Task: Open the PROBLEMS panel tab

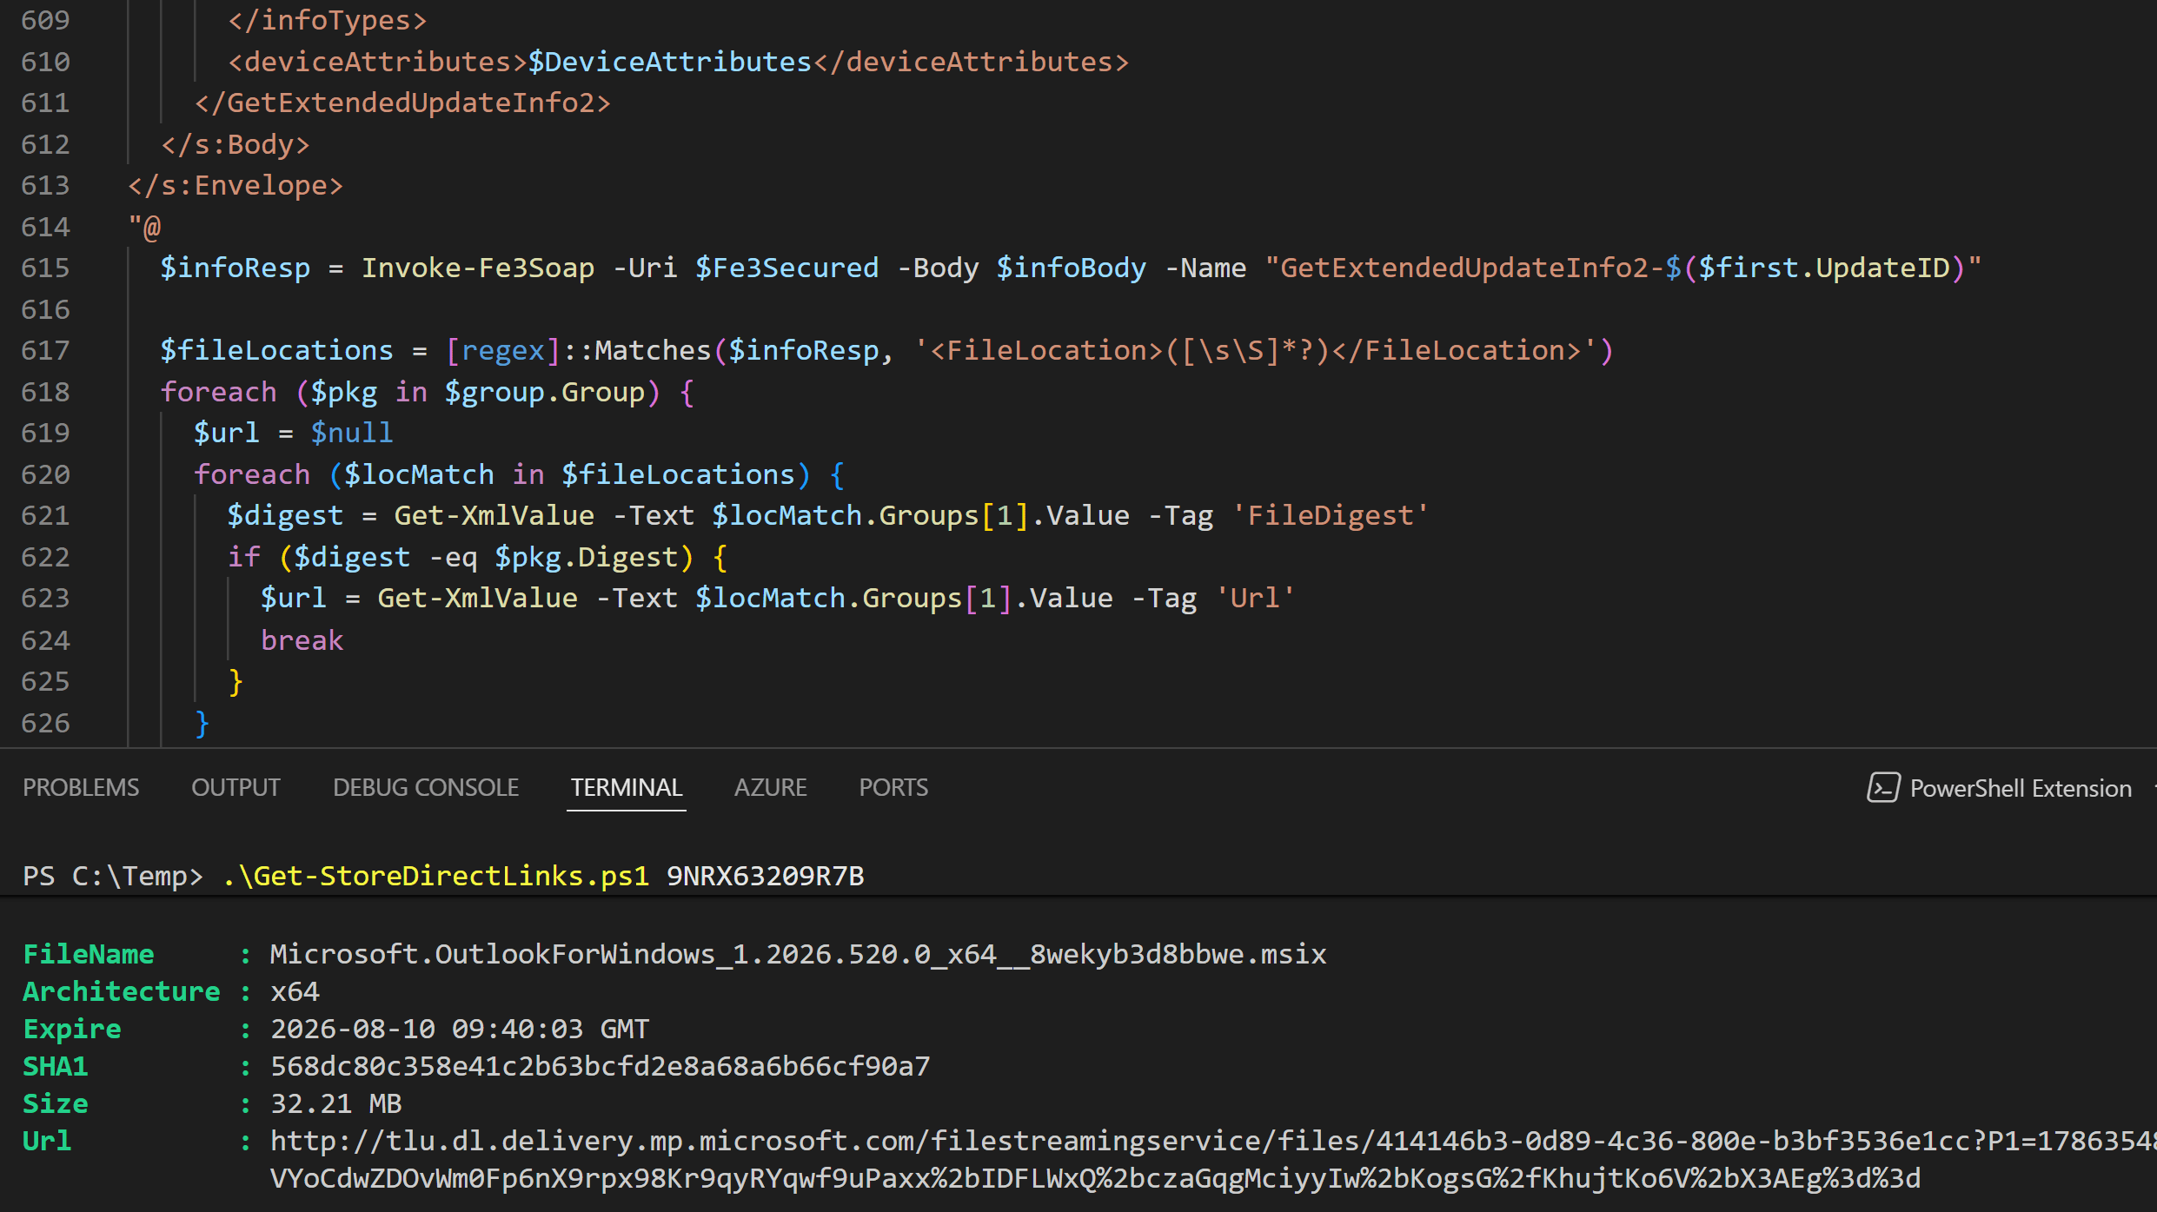Action: pos(81,787)
